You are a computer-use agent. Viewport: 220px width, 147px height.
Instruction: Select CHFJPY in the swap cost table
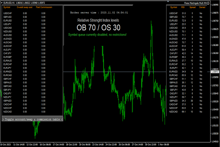point(7,53)
